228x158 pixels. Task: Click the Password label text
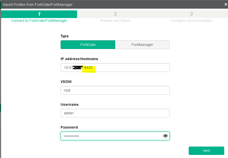pyautogui.click(x=69, y=127)
